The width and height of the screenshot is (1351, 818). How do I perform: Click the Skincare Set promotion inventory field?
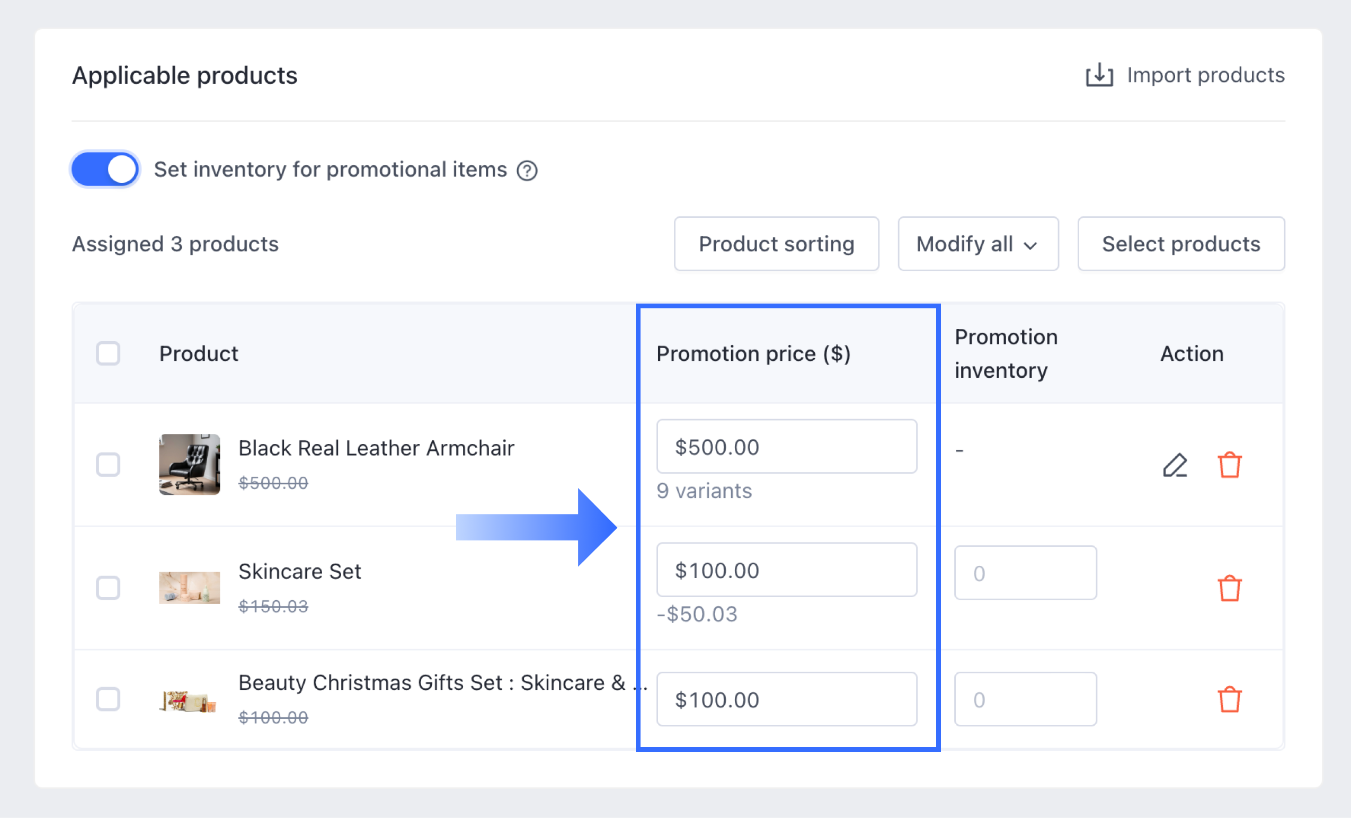(1025, 573)
